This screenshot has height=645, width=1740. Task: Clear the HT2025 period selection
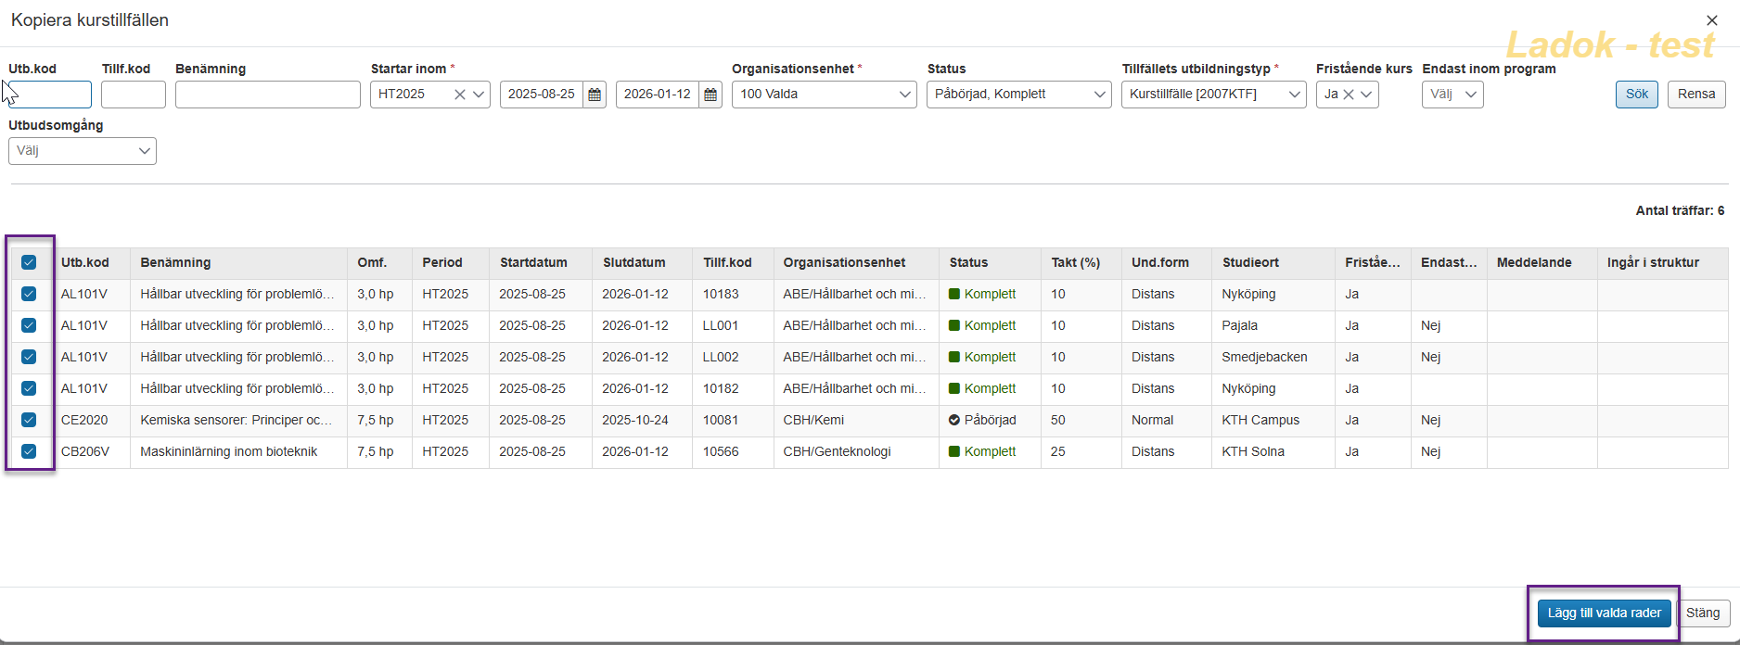tap(459, 95)
